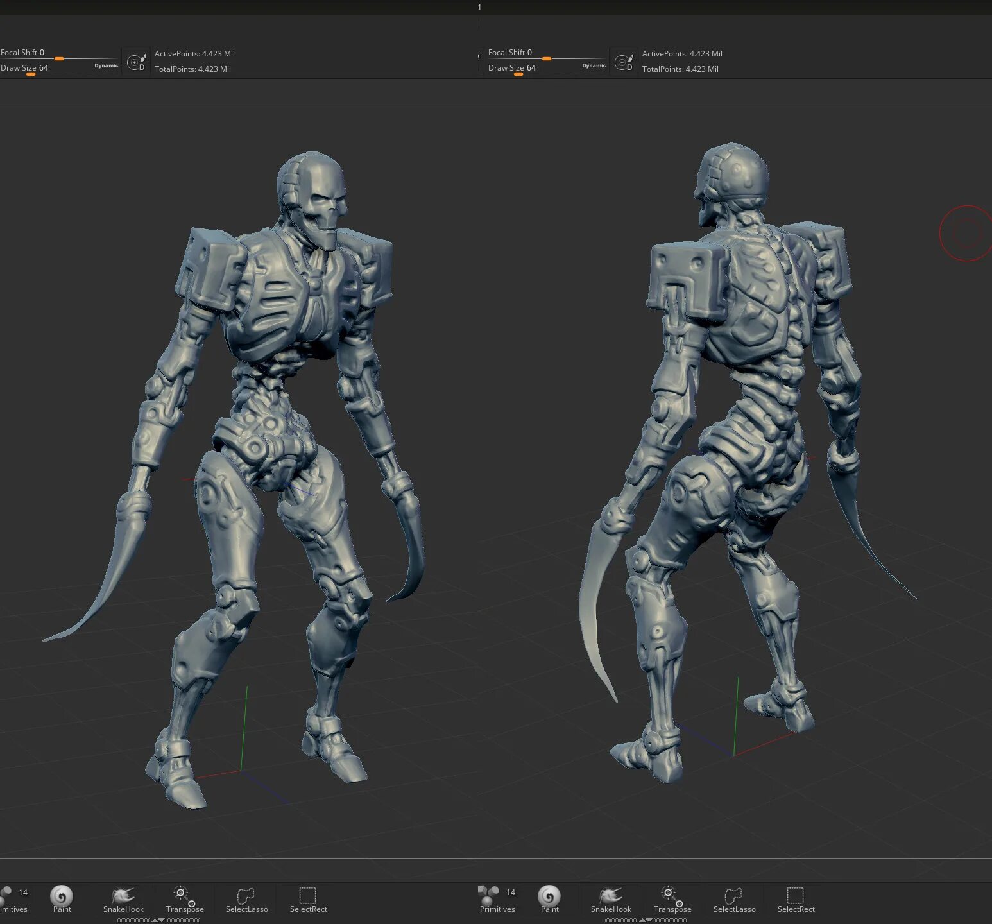Image resolution: width=992 pixels, height=924 pixels.
Task: Toggle Dynamic draw size in the left toolbar
Action: (x=106, y=65)
